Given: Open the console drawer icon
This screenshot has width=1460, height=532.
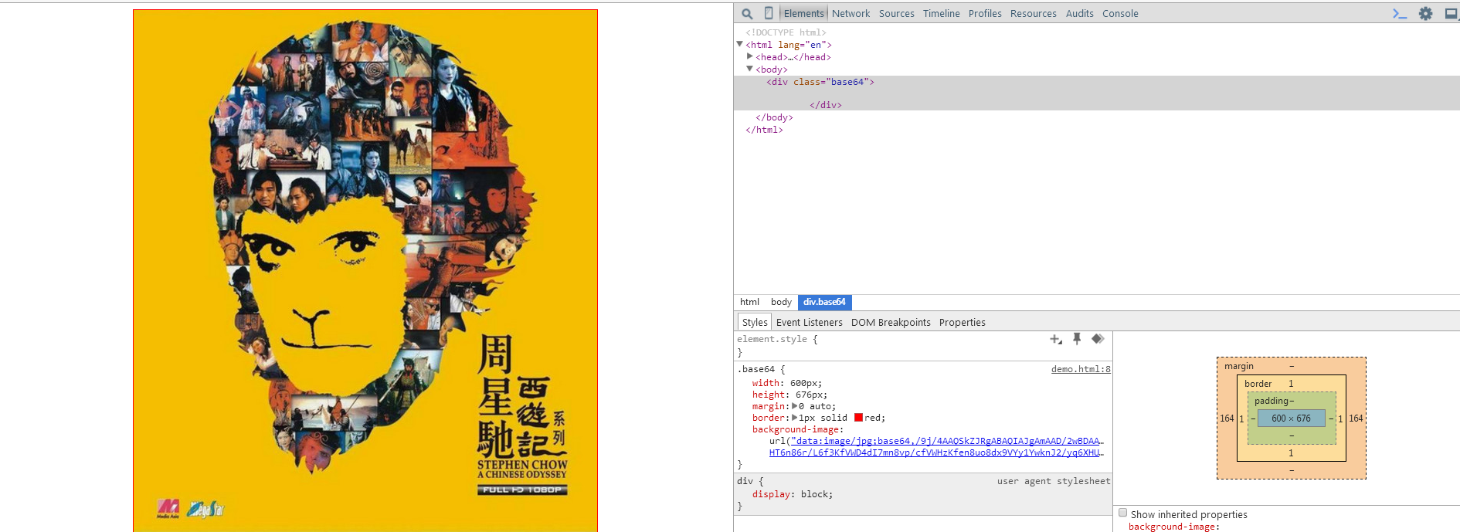Looking at the screenshot, I should point(1400,13).
